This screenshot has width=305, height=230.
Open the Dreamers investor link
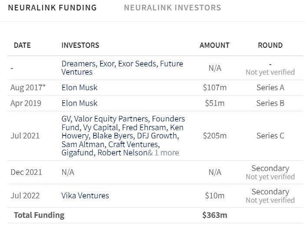click(79, 64)
